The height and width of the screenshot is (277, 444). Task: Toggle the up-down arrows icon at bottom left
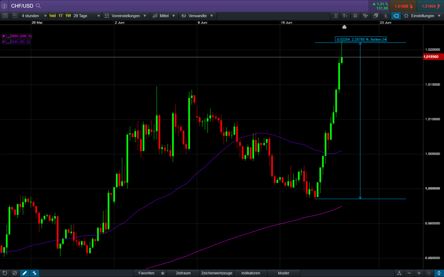click(x=35, y=273)
